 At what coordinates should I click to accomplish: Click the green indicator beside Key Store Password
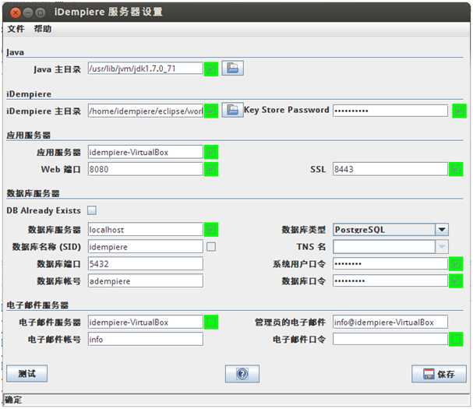click(459, 111)
